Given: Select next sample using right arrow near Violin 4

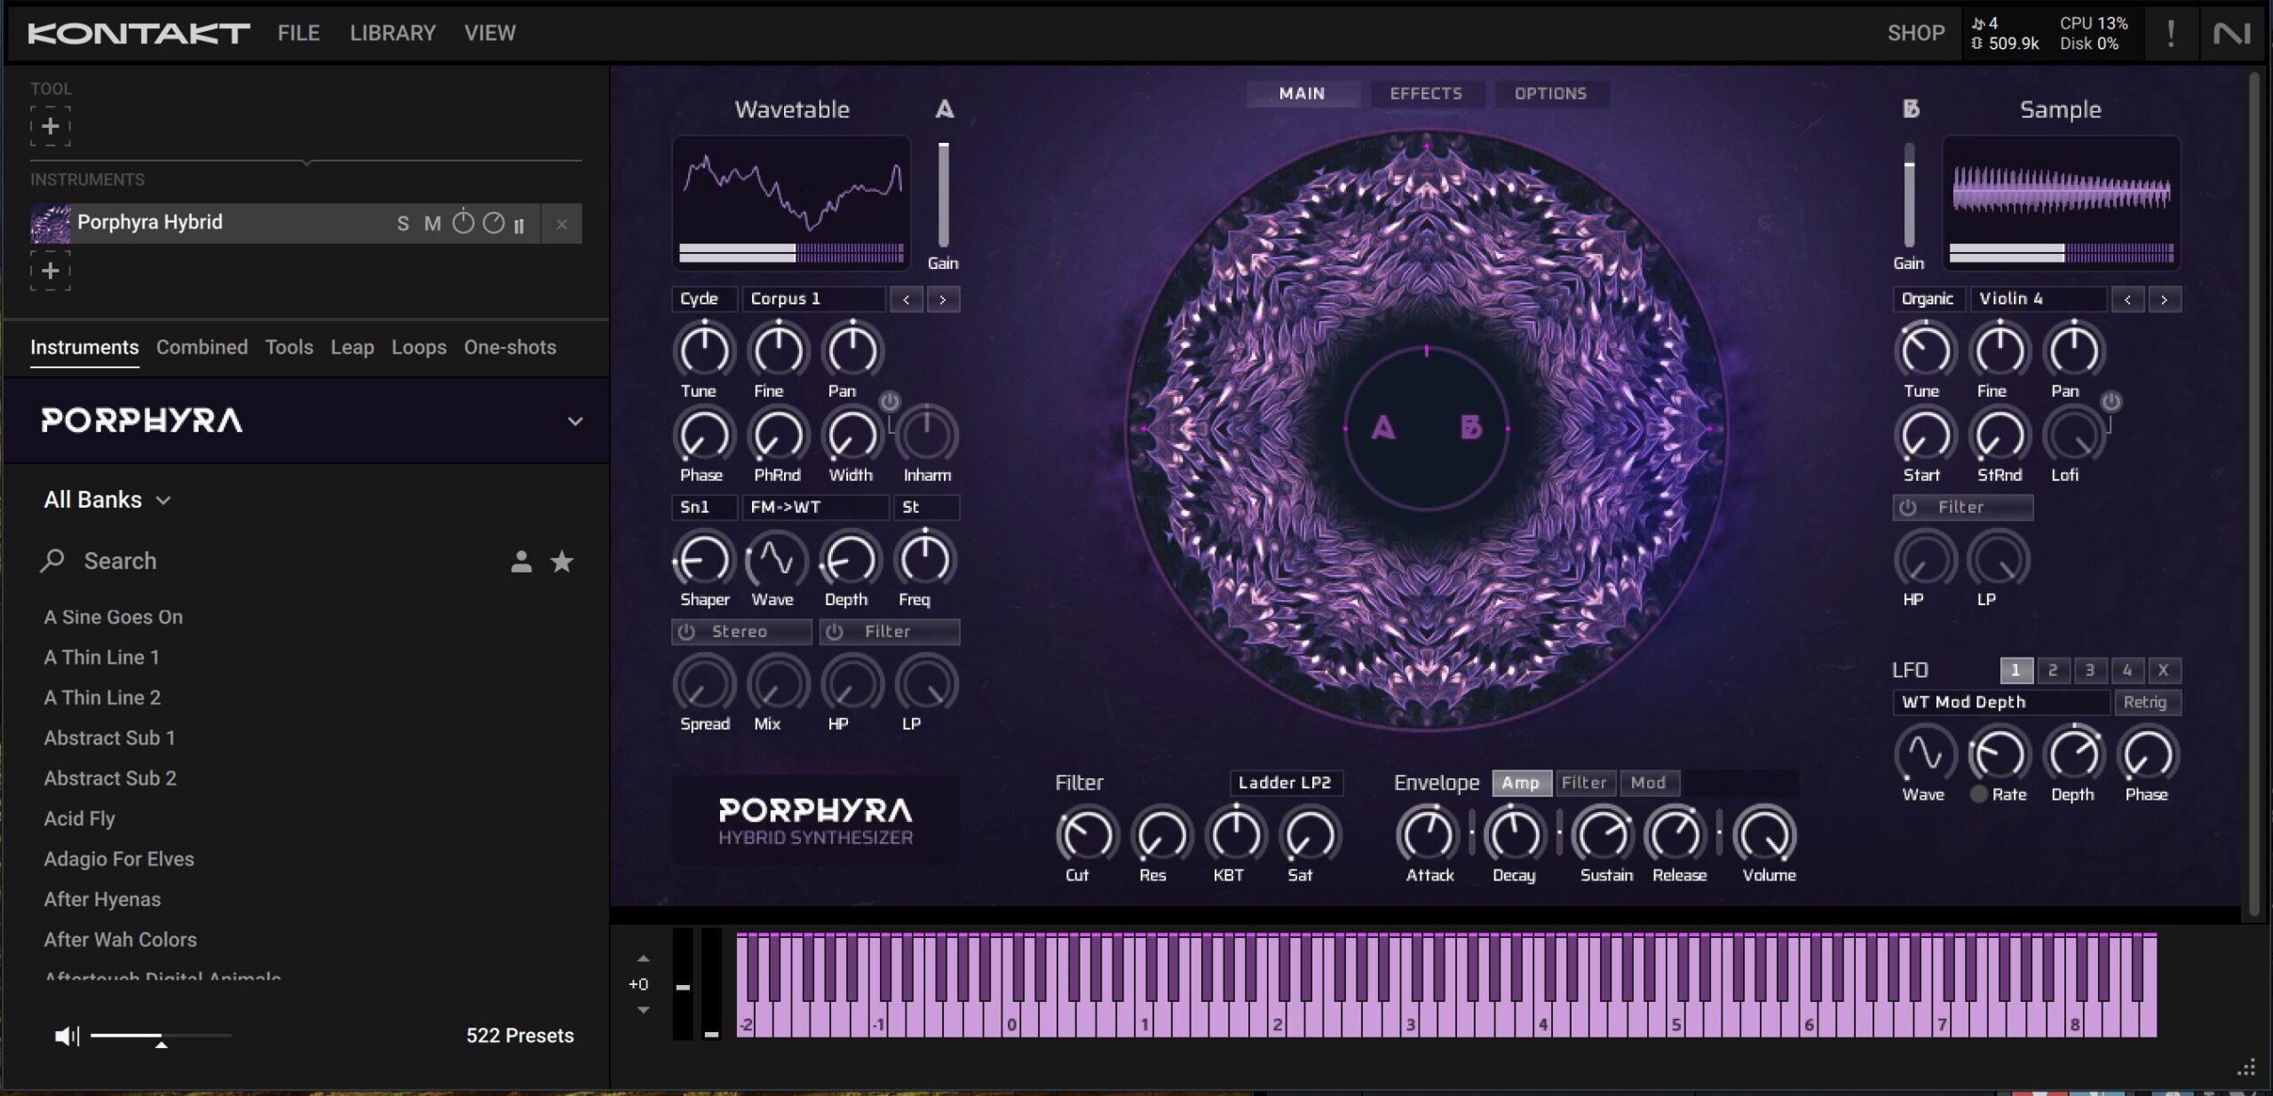Looking at the screenshot, I should tap(2165, 299).
